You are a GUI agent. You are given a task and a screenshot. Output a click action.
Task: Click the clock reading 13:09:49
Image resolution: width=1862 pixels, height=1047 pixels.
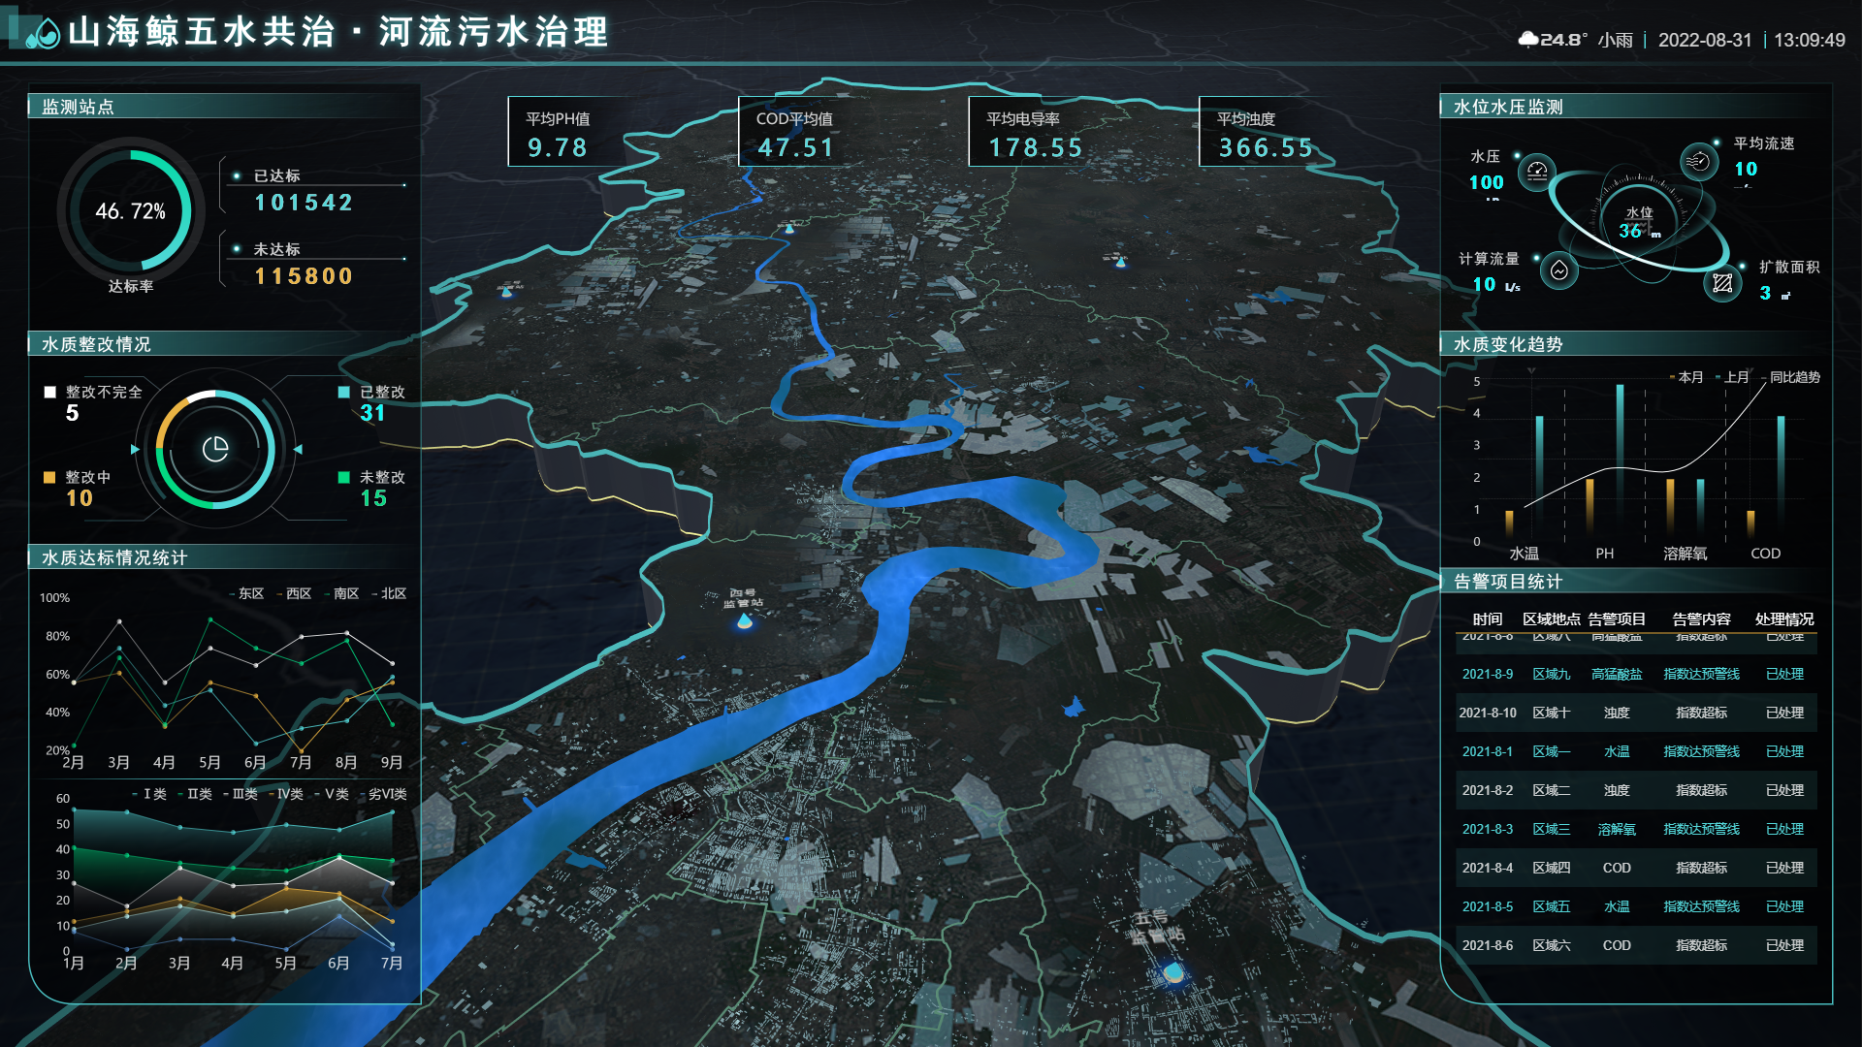(1810, 40)
